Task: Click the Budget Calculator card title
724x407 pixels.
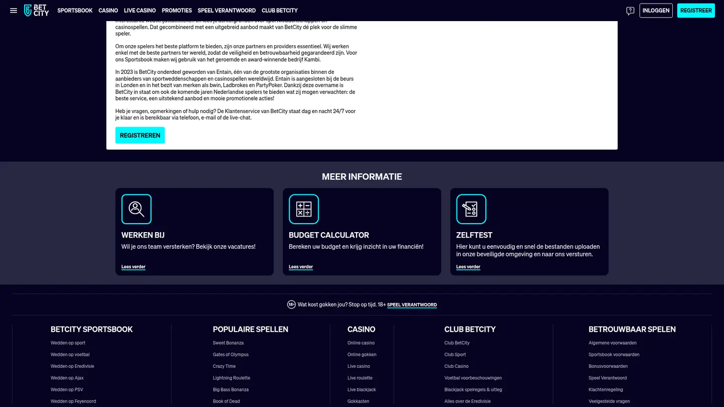Action: pos(329,235)
